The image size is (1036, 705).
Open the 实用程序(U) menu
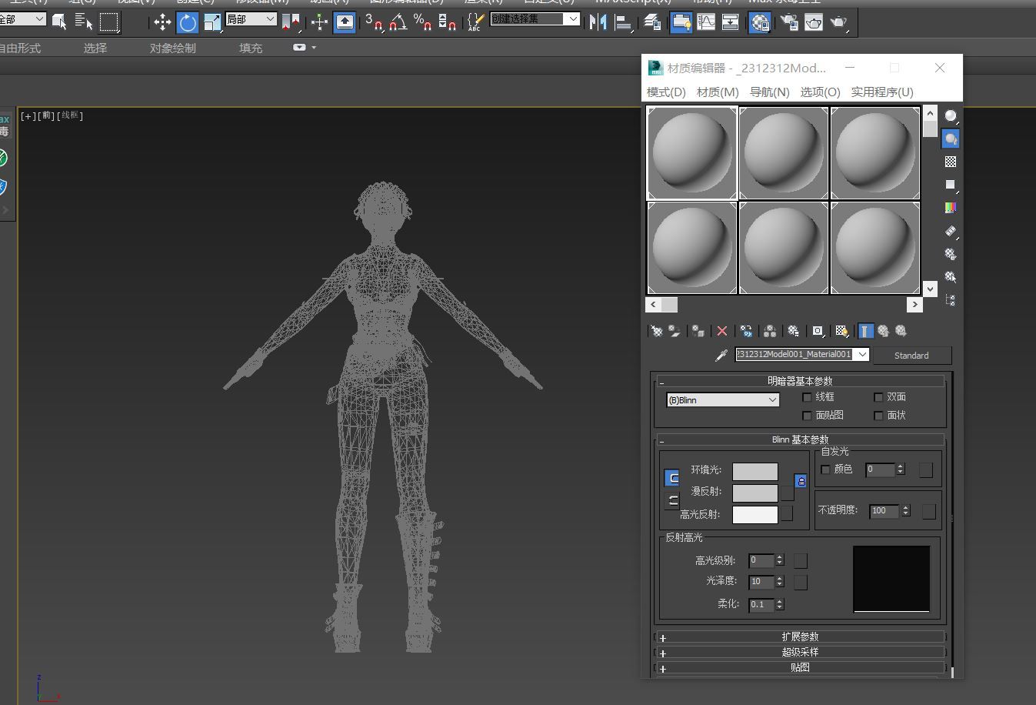[x=882, y=92]
